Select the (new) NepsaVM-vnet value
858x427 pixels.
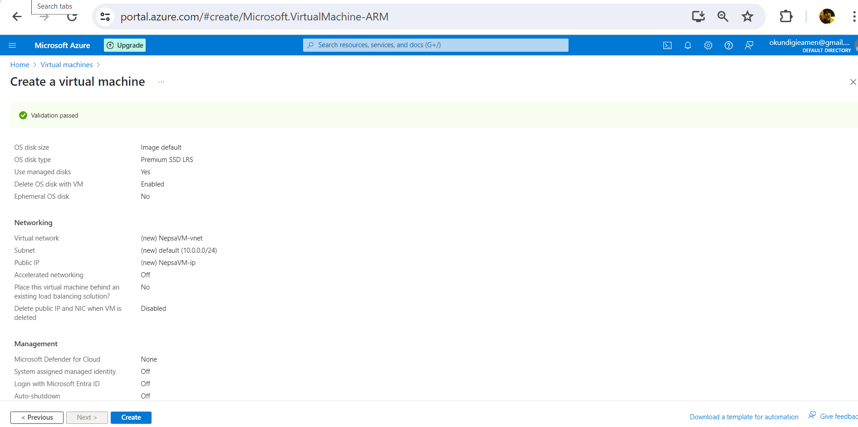point(172,238)
